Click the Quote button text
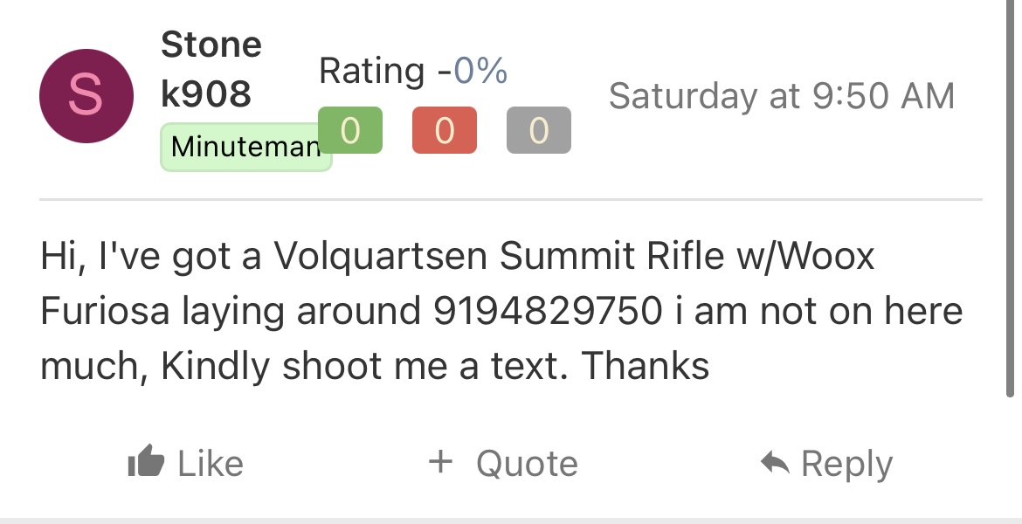Viewport: 1022px width, 524px height. coord(527,464)
